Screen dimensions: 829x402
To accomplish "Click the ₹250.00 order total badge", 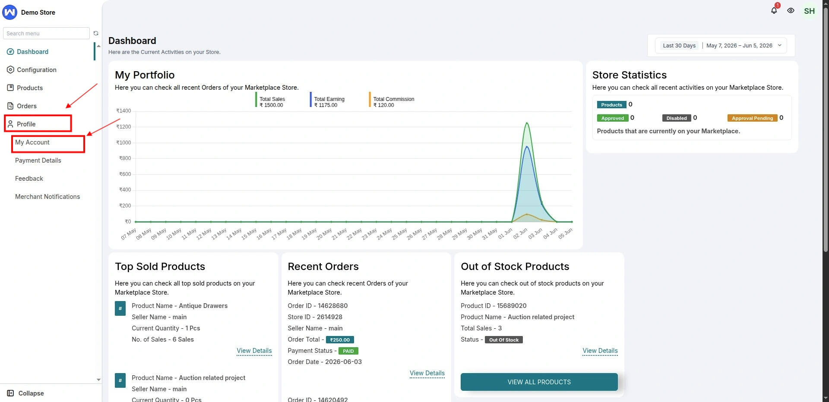I will 340,340.
